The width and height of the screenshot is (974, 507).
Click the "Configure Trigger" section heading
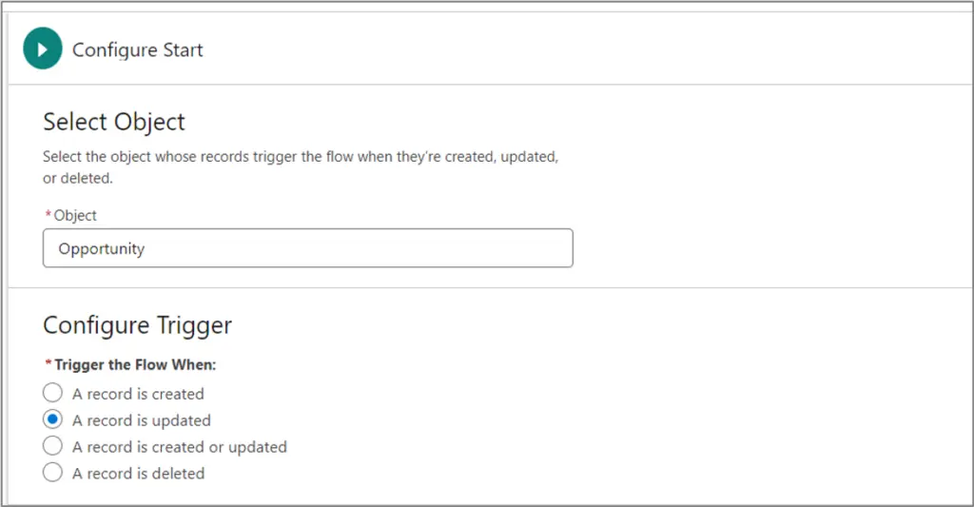[x=138, y=325]
